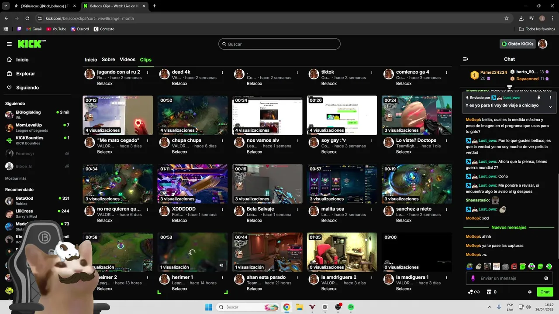Open Chrome downloads icon
This screenshot has width=559, height=314.
click(x=521, y=18)
